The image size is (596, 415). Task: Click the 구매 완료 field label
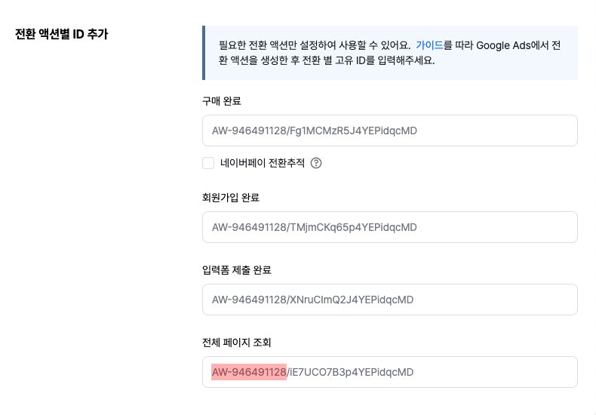coord(222,101)
